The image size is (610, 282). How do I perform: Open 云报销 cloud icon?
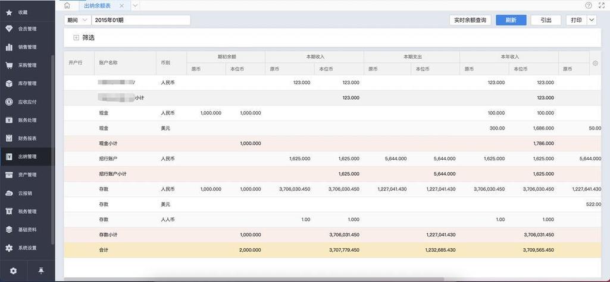9,193
